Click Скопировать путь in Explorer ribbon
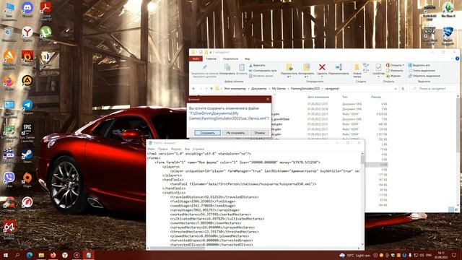 pyautogui.click(x=263, y=71)
